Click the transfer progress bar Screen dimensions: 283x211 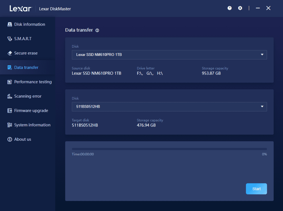[x=169, y=149]
